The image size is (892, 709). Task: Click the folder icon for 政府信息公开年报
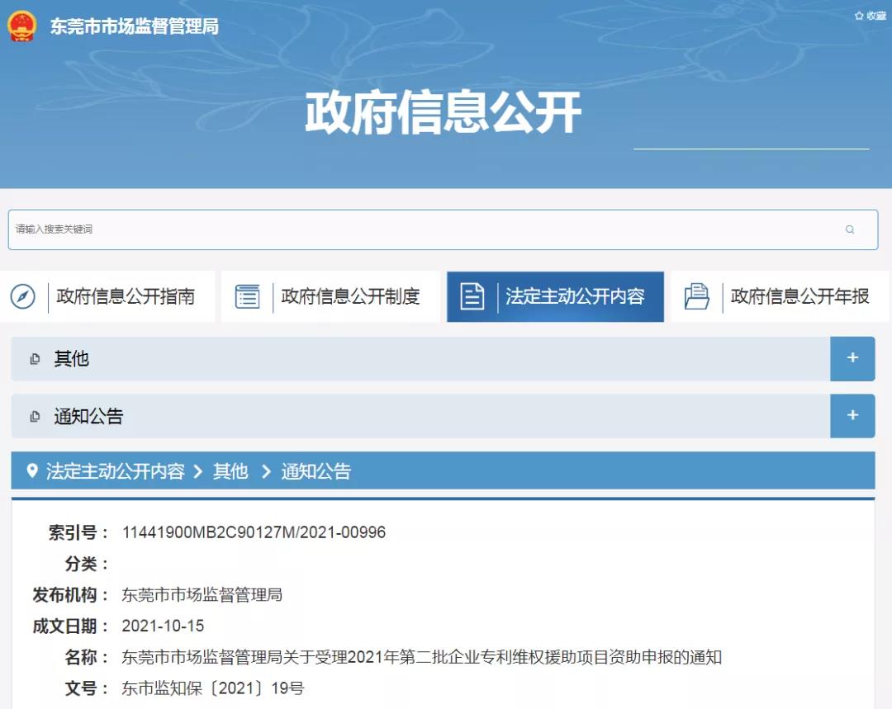(x=697, y=297)
